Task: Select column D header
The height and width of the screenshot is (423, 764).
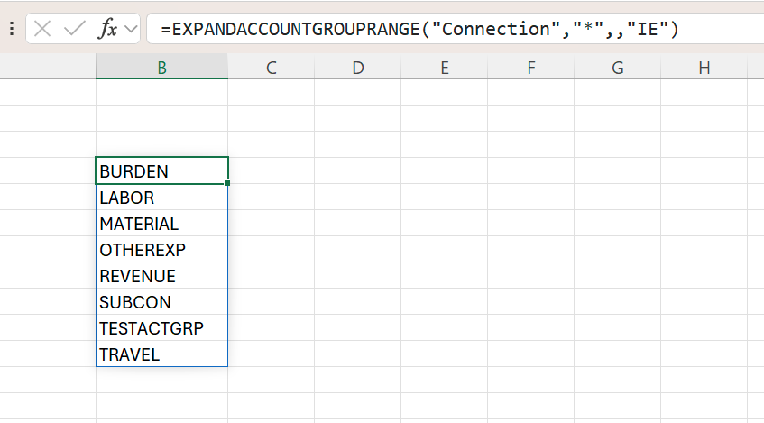Action: pyautogui.click(x=358, y=68)
